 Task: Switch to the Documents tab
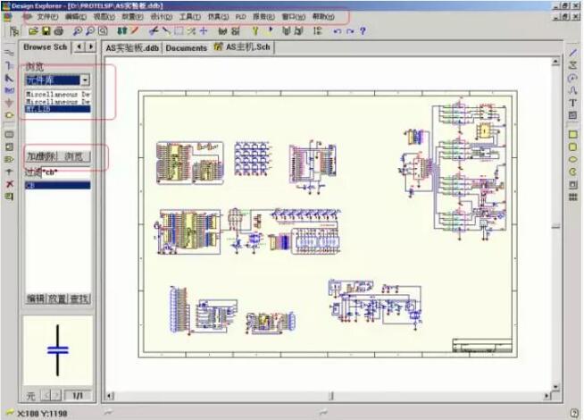(186, 47)
